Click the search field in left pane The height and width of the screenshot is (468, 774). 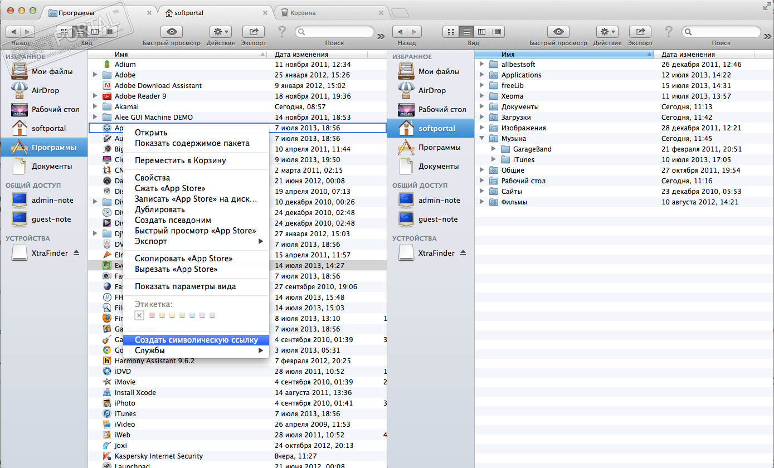[334, 32]
